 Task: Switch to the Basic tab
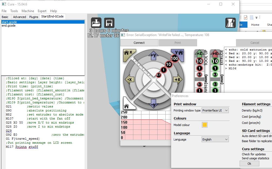(x=5, y=17)
